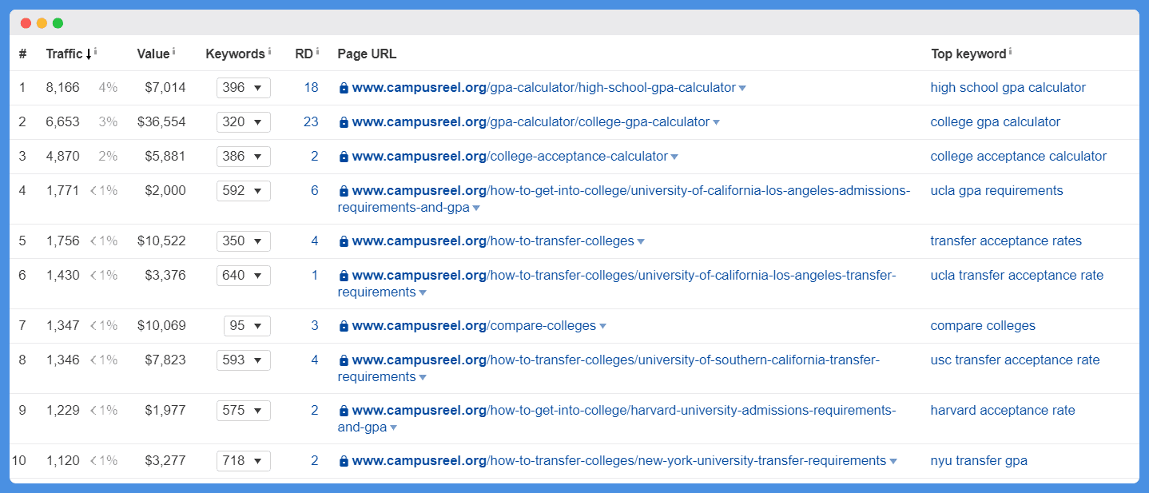The width and height of the screenshot is (1149, 493).
Task: Click the lock icon on harvard-university-admissions row
Action: [344, 411]
